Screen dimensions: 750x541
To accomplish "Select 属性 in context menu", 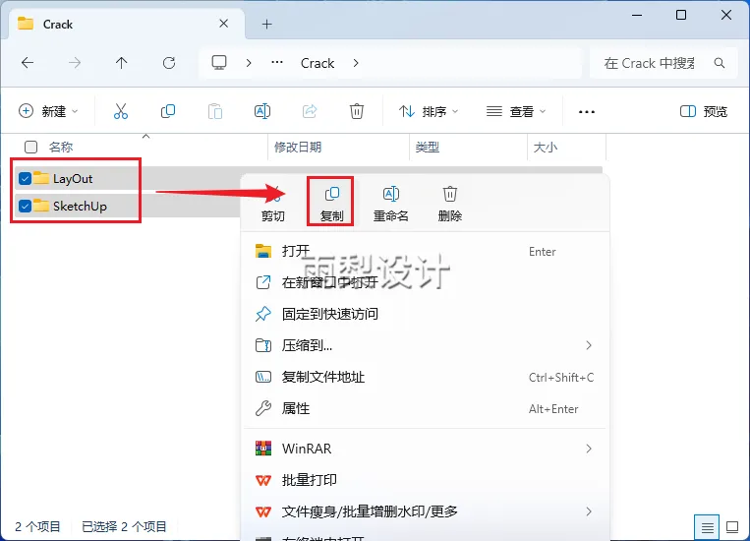I will click(425, 409).
